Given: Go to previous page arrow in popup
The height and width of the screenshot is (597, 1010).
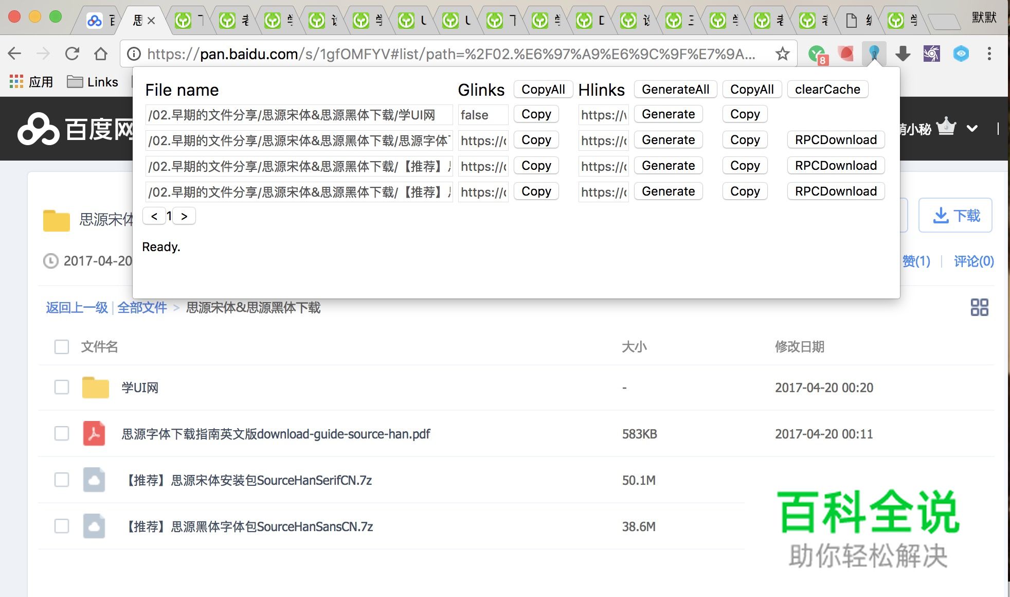Looking at the screenshot, I should (154, 216).
